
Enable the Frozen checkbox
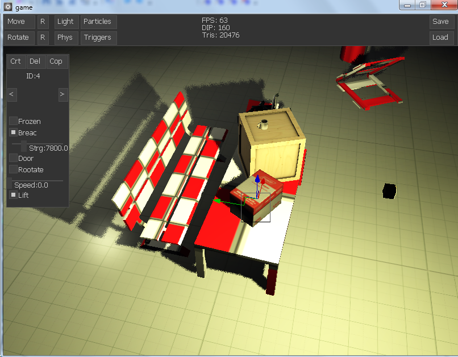tap(13, 121)
